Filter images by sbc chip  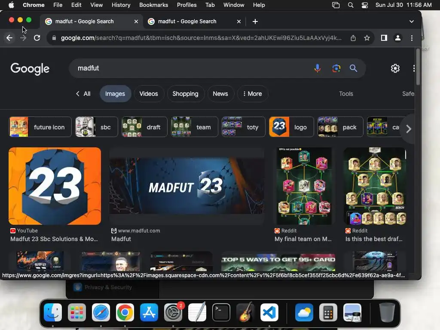pyautogui.click(x=97, y=127)
